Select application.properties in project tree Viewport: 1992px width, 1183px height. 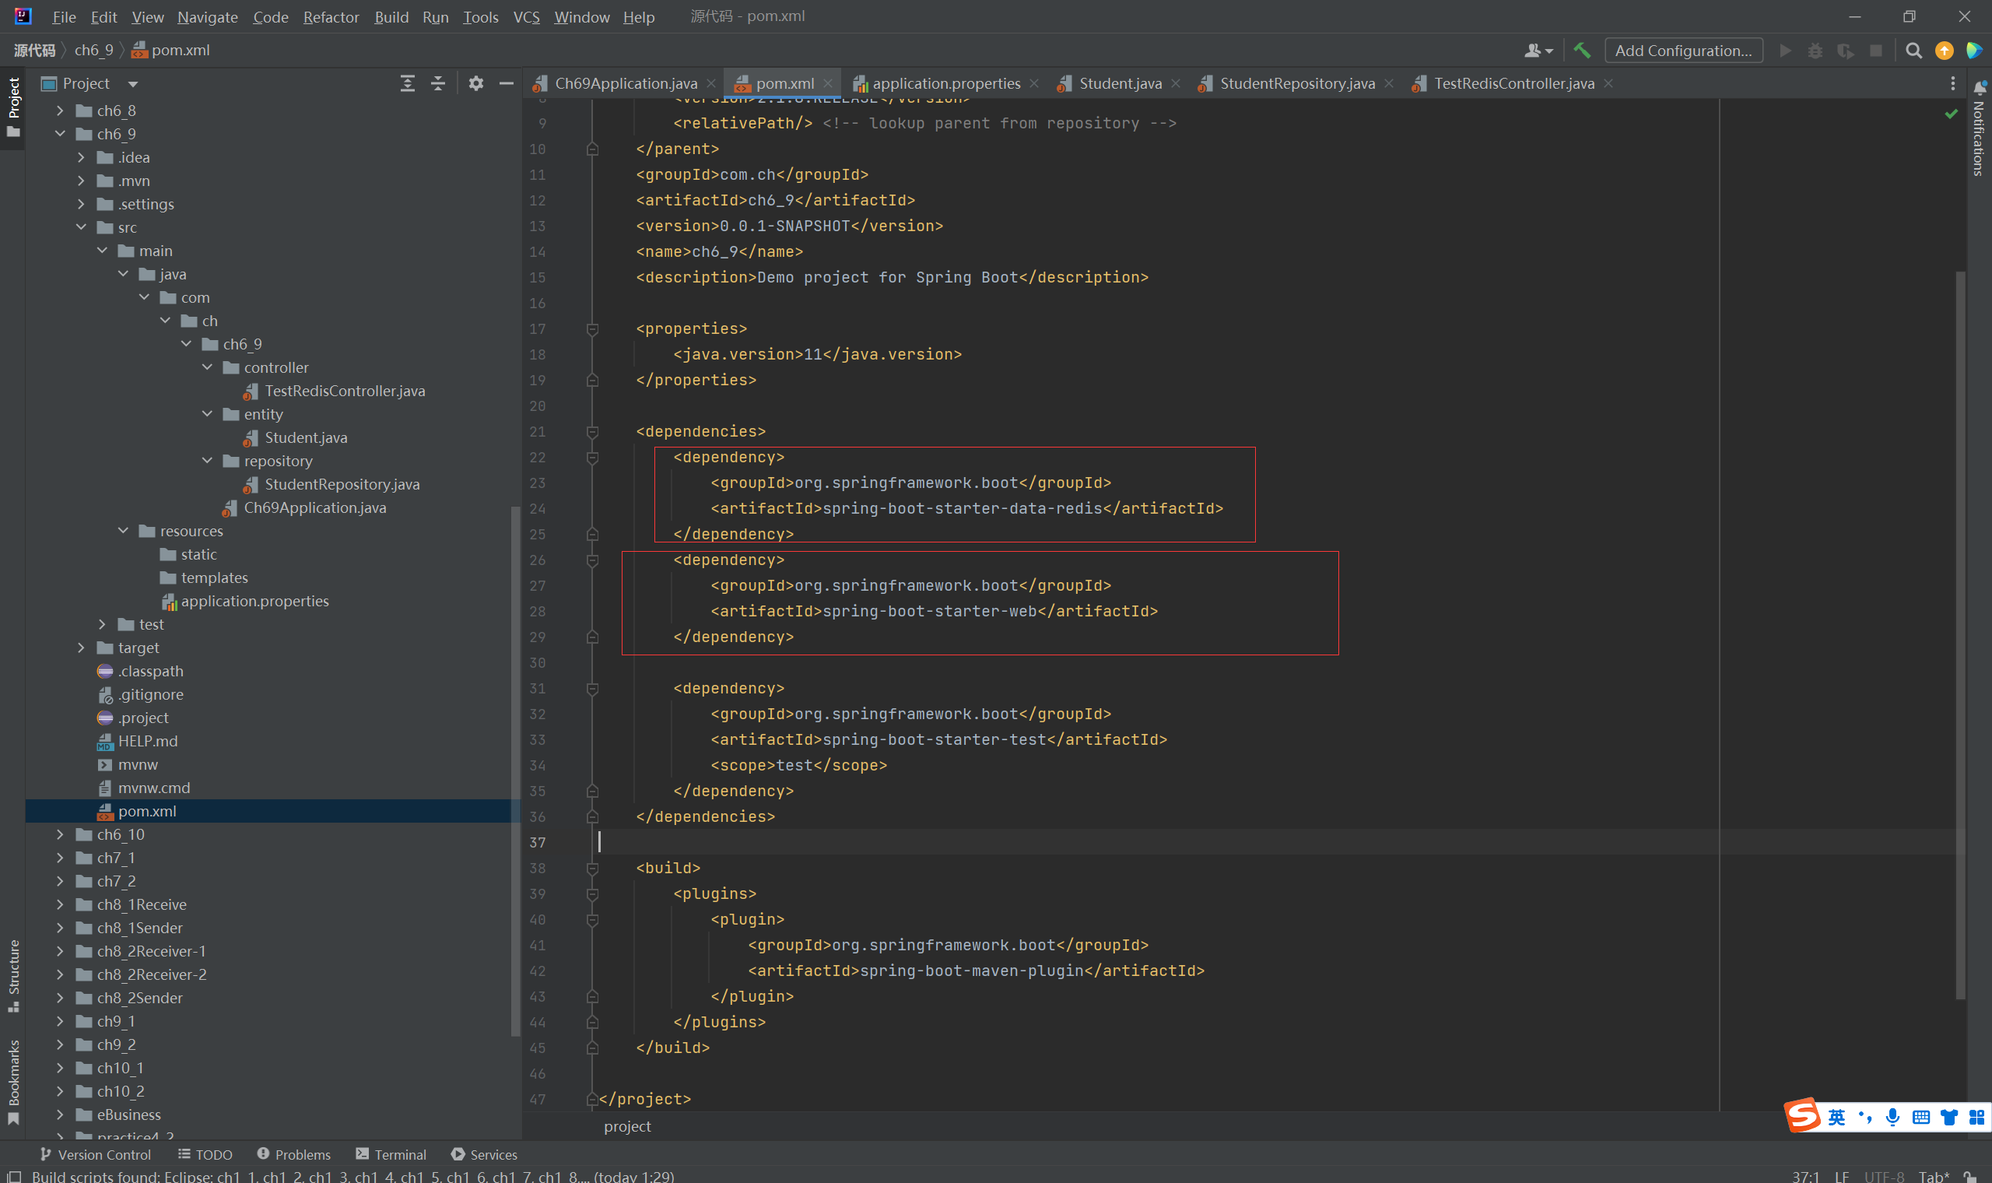[254, 601]
